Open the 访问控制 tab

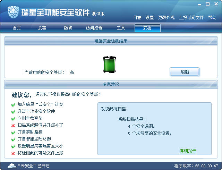94,28
